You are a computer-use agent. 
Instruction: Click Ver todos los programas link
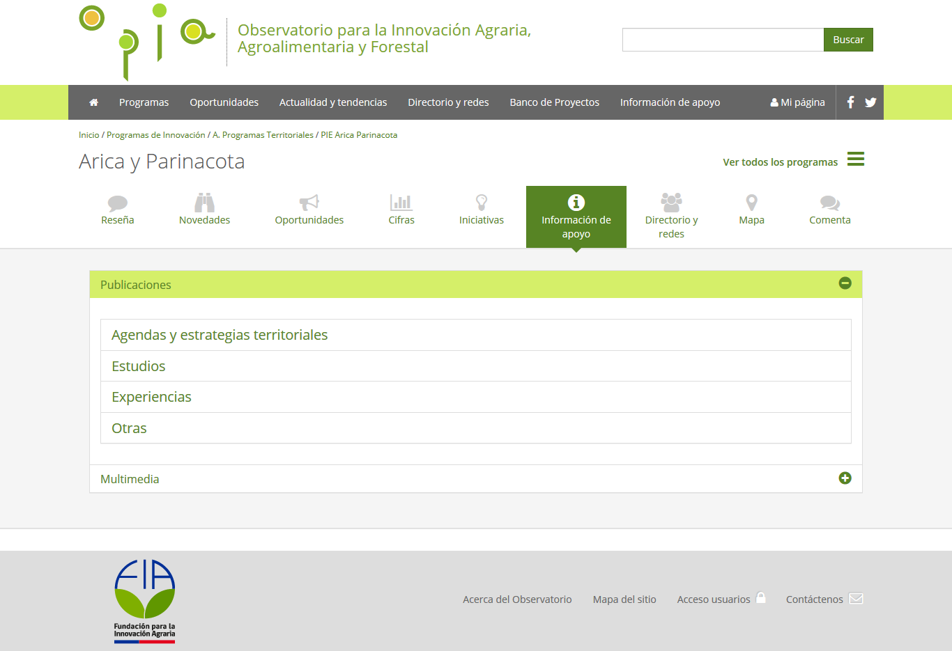click(780, 162)
